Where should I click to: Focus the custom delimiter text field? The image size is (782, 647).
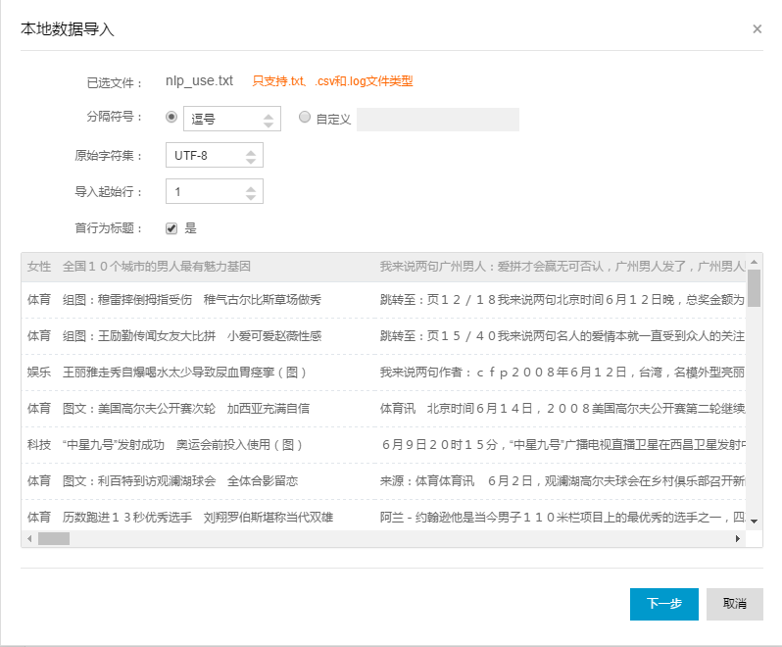[437, 120]
